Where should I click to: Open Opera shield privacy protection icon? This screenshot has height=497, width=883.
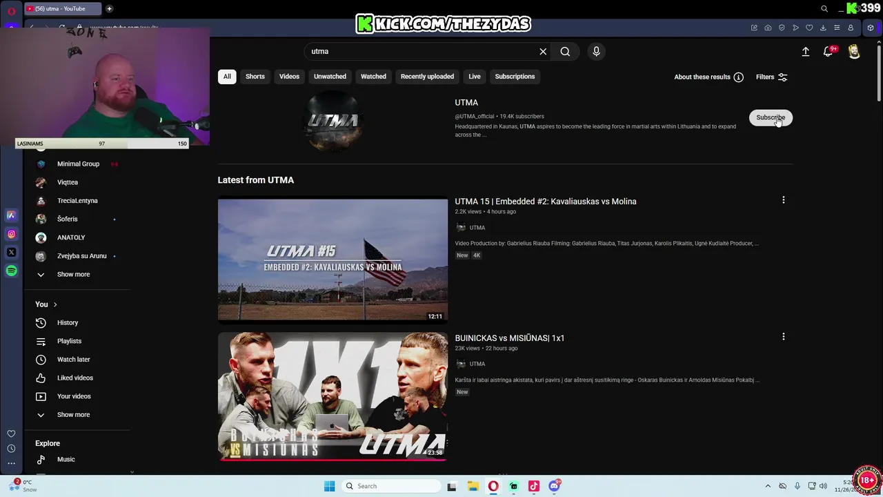[782, 28]
